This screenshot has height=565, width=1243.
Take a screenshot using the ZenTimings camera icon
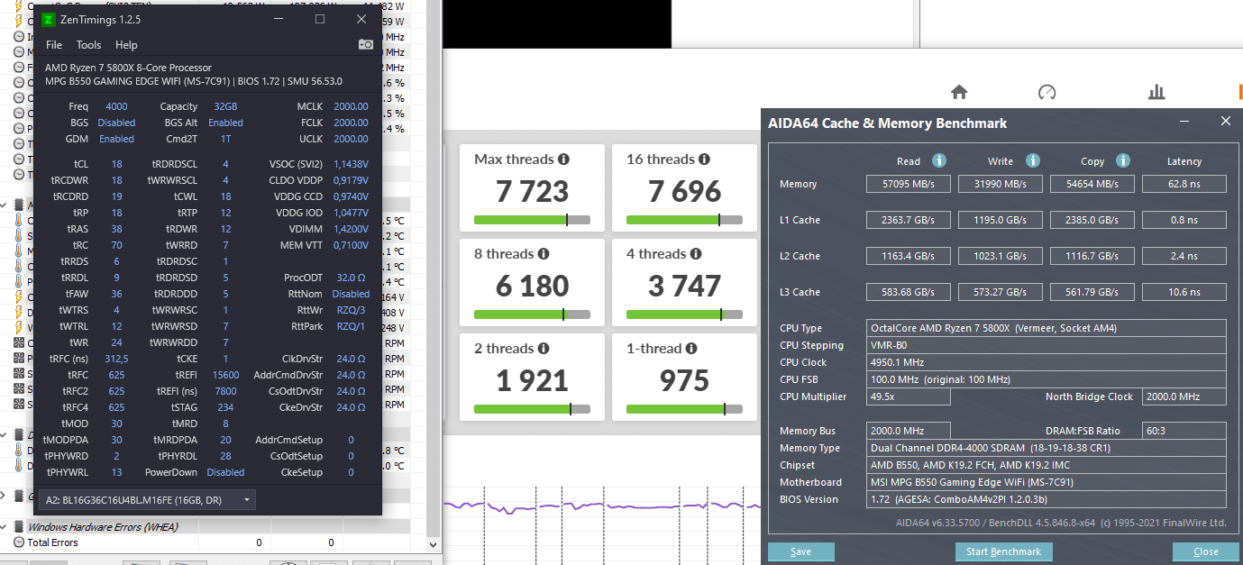tap(366, 44)
